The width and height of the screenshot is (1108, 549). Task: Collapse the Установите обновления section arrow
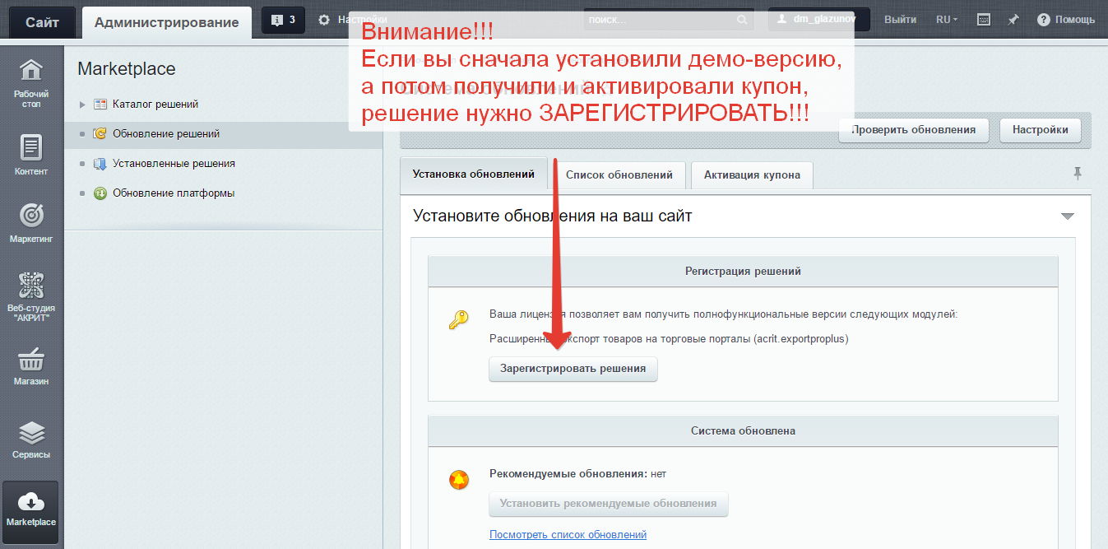coord(1067,216)
